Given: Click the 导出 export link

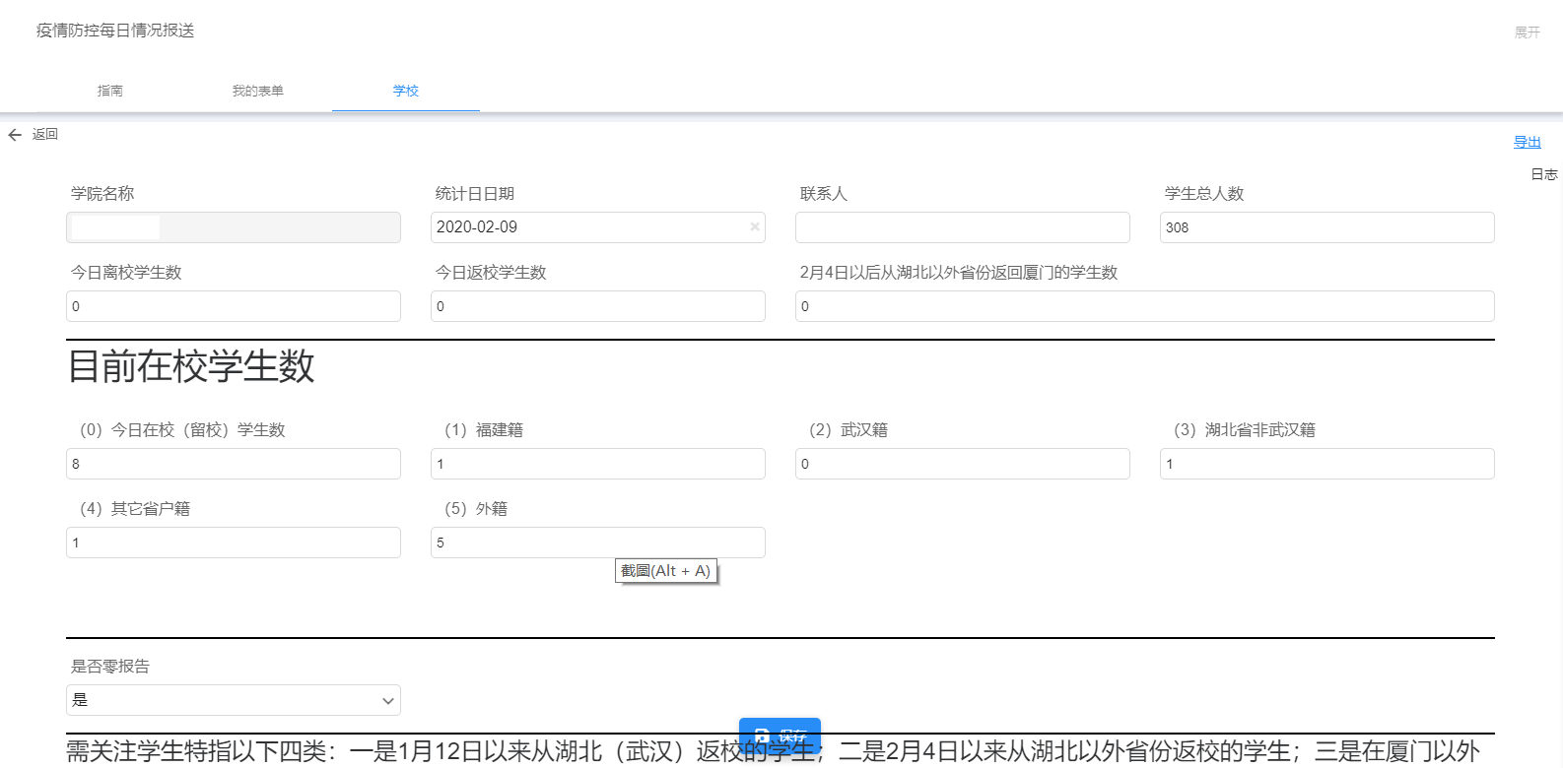Looking at the screenshot, I should click(x=1527, y=142).
